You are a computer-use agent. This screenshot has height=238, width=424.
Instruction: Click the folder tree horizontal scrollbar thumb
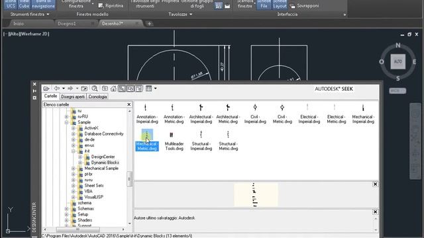[x=78, y=229]
